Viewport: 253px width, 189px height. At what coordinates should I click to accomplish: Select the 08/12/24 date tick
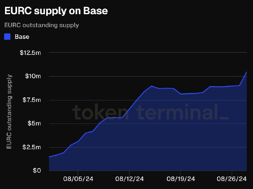(x=129, y=179)
